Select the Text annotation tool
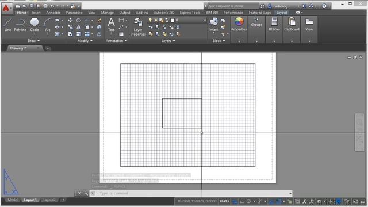This screenshot has width=368, height=207. tap(111, 25)
